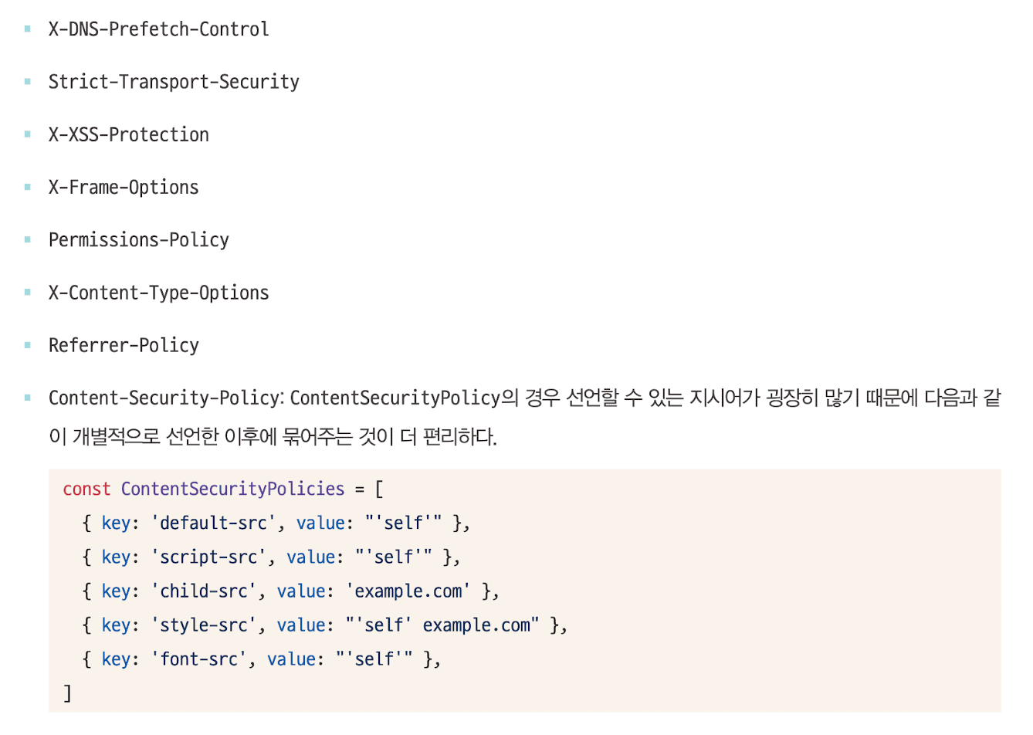Click X-Content-Type-Options in the list
This screenshot has width=1033, height=735.
[x=158, y=293]
